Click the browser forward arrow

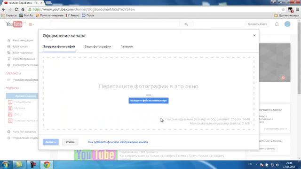[x=10, y=9]
